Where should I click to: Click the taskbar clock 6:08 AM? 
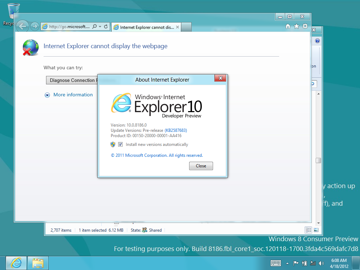click(339, 263)
